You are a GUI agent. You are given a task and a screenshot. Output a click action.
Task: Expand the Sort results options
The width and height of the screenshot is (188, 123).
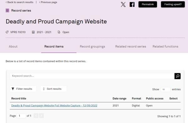[54, 89]
